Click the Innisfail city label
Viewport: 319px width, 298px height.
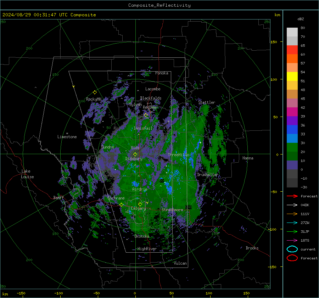pos(143,128)
